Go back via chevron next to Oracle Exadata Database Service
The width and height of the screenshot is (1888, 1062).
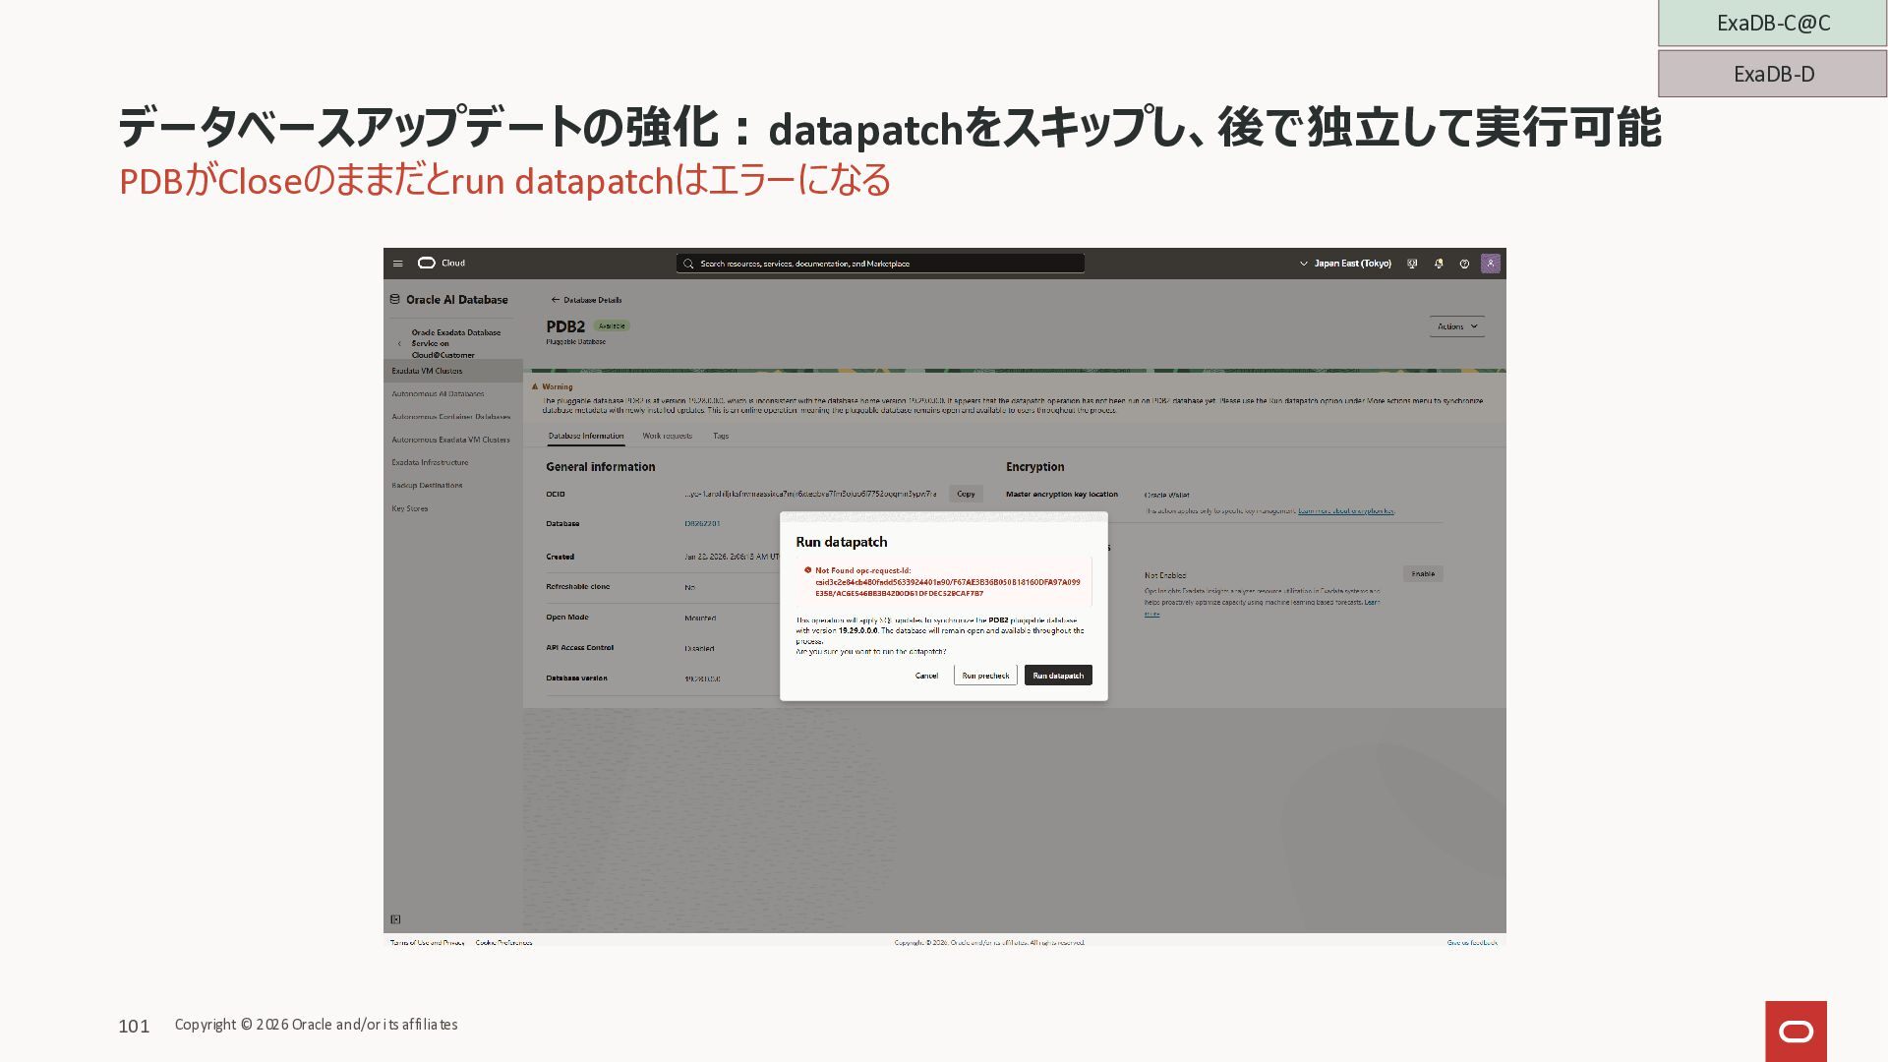(399, 344)
